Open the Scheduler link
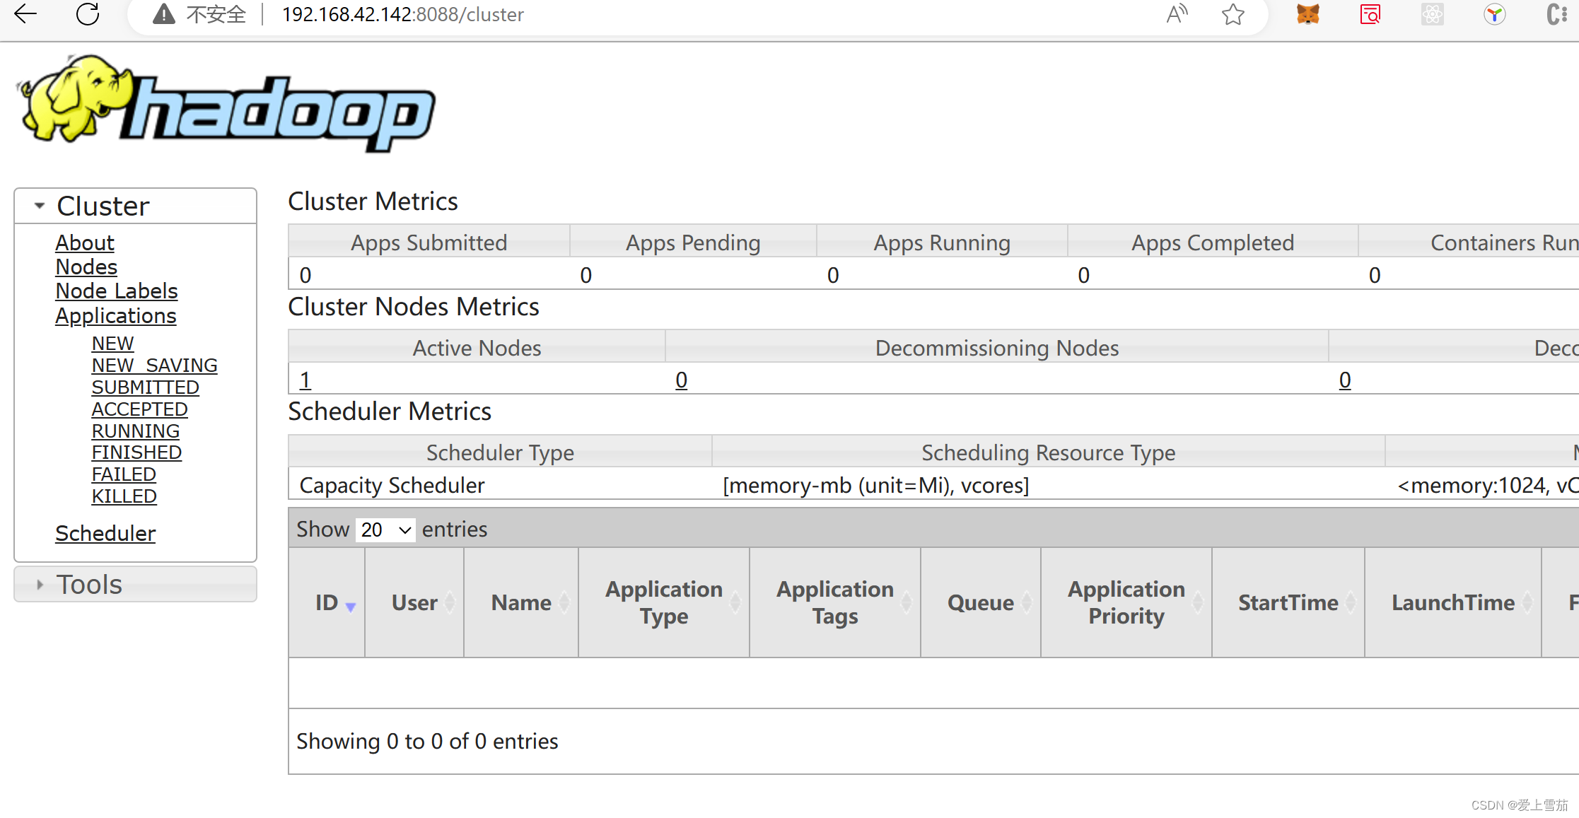Screen dimensions: 1579x818 [x=105, y=533]
